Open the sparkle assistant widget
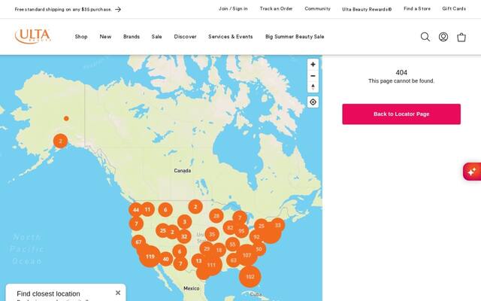This screenshot has width=481, height=301. click(x=472, y=172)
